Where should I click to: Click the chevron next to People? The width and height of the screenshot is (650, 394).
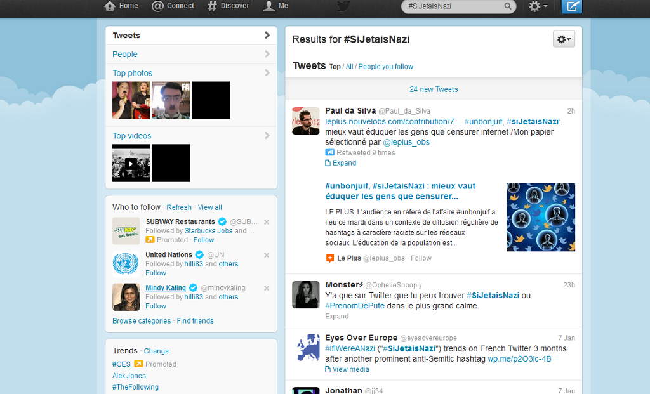[x=267, y=54]
